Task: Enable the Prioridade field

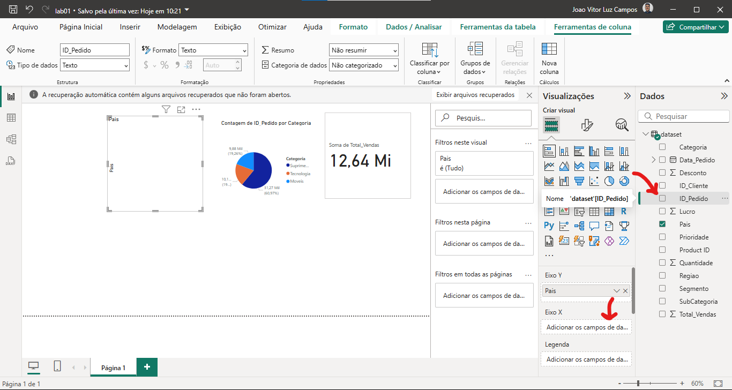Action: tap(662, 237)
